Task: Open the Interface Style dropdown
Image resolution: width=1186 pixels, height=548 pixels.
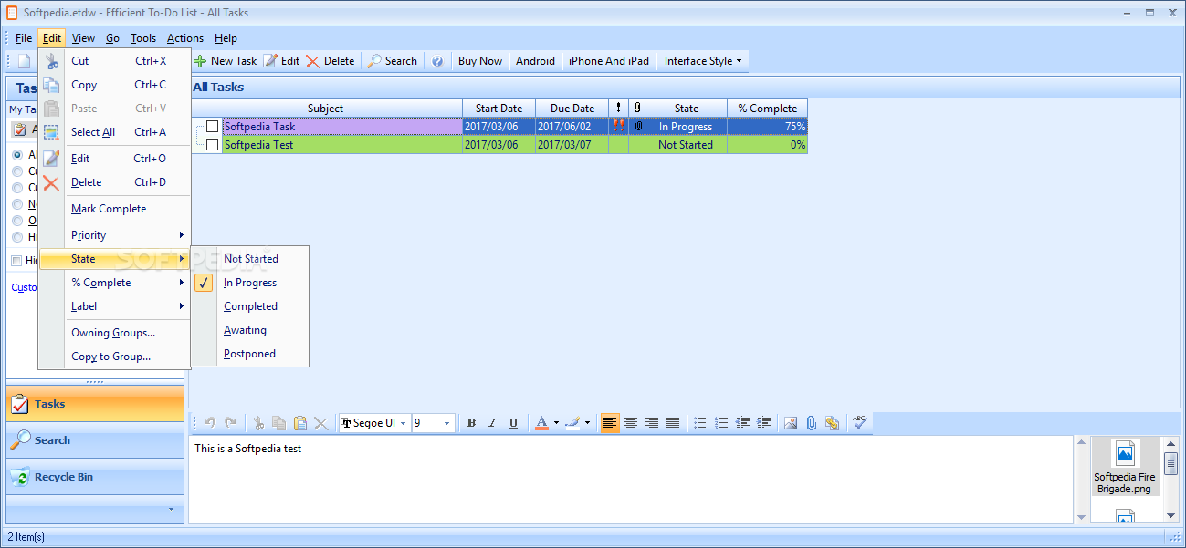Action: coord(702,61)
